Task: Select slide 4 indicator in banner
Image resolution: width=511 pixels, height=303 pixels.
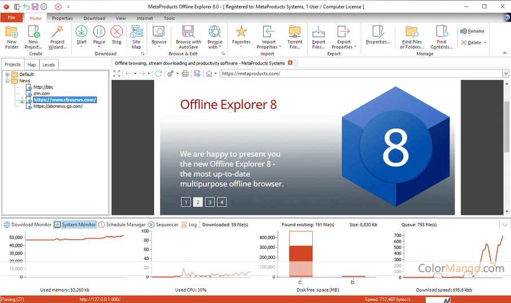Action: (x=222, y=202)
